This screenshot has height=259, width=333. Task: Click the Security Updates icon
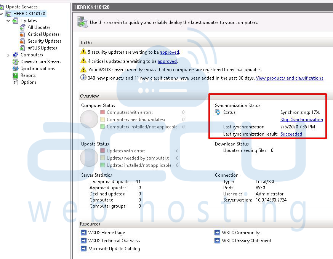point(22,41)
